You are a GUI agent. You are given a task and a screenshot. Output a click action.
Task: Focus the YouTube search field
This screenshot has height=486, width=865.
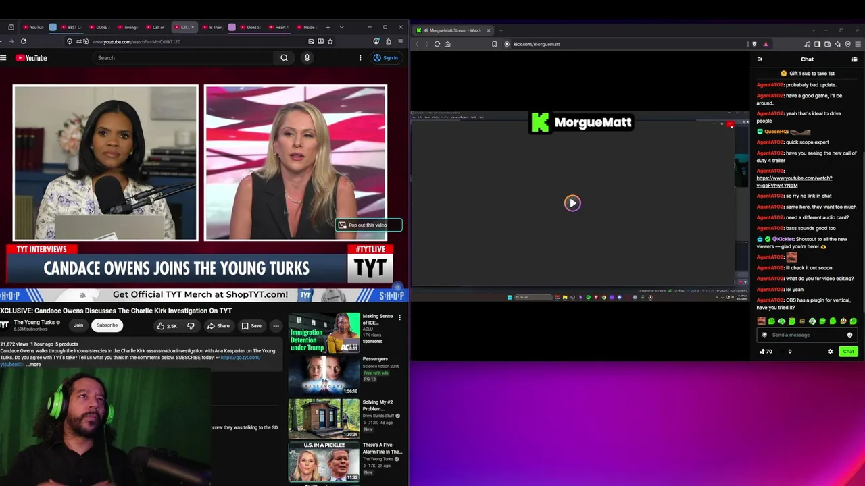pyautogui.click(x=184, y=58)
